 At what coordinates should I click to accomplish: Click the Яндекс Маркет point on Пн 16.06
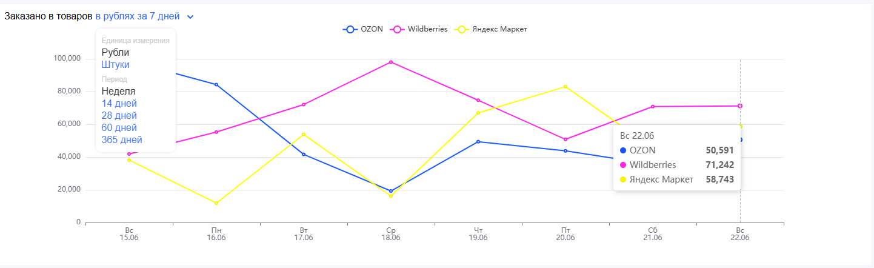[x=216, y=203]
